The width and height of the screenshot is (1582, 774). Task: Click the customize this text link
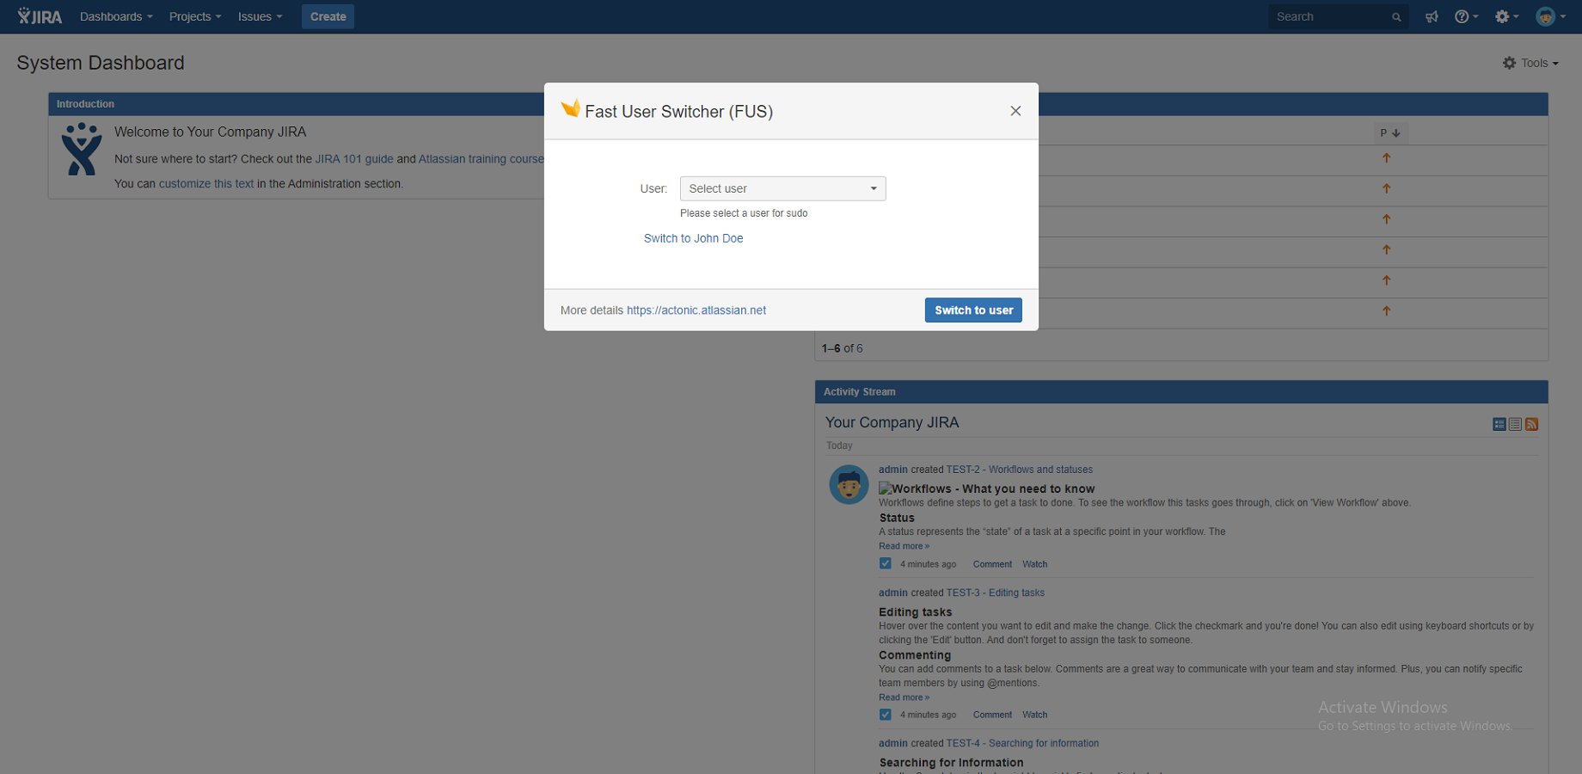tap(206, 183)
